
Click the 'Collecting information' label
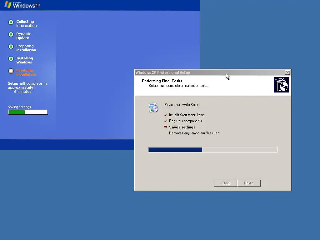(x=27, y=23)
